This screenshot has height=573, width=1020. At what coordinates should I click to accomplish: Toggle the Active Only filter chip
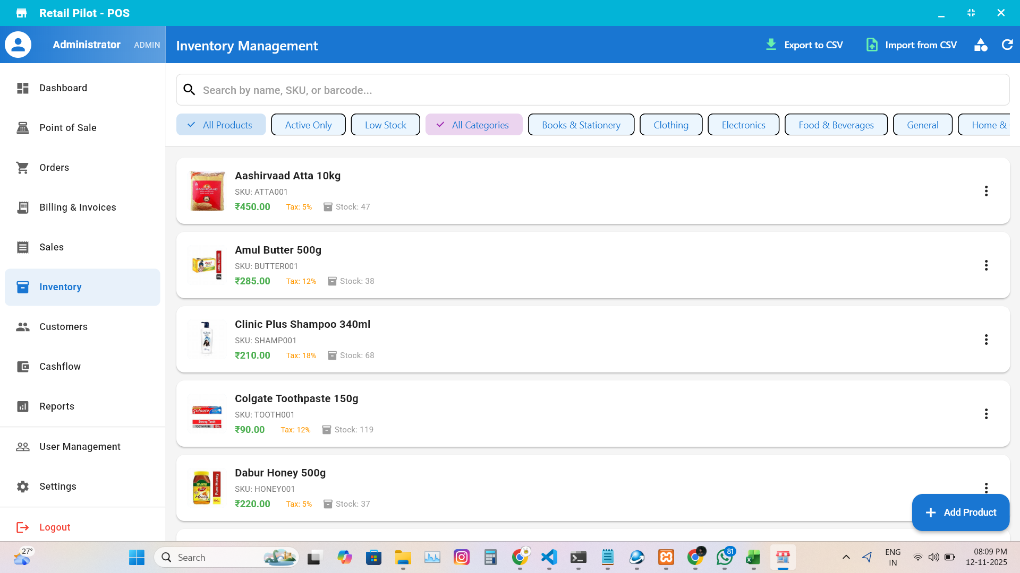(308, 125)
